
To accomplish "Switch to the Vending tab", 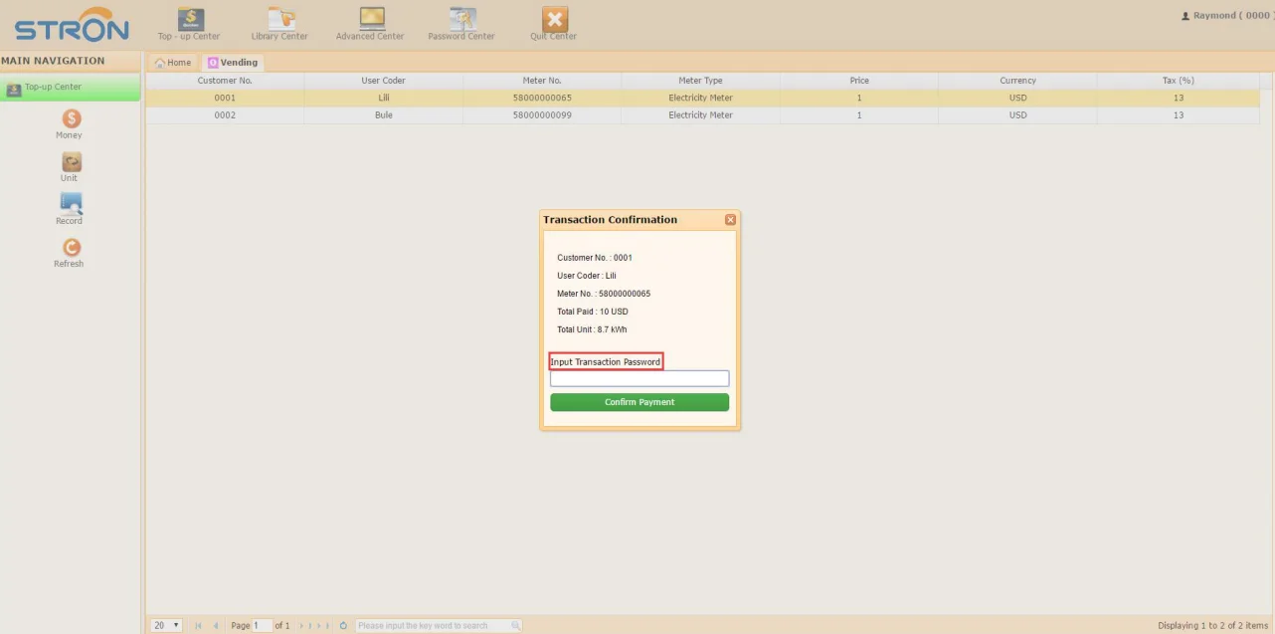I will click(233, 63).
